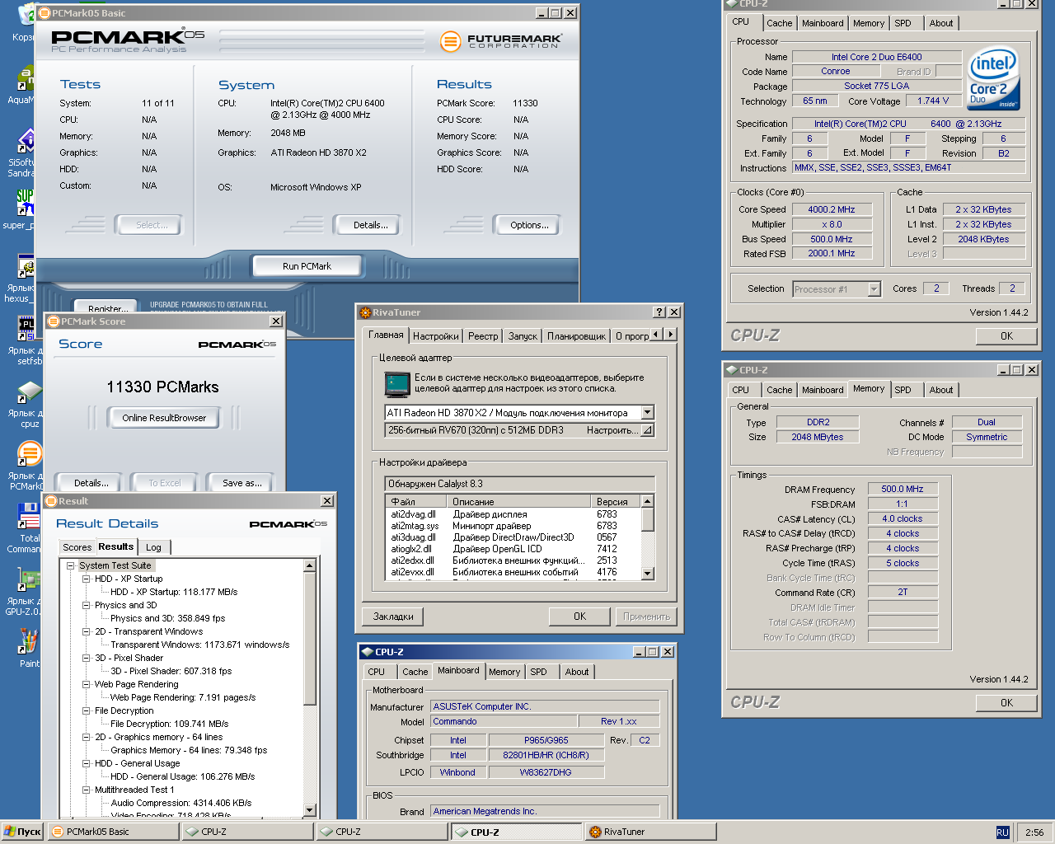Viewport: 1055px width, 844px height.
Task: Collapse the File Decryption node
Action: [x=87, y=710]
